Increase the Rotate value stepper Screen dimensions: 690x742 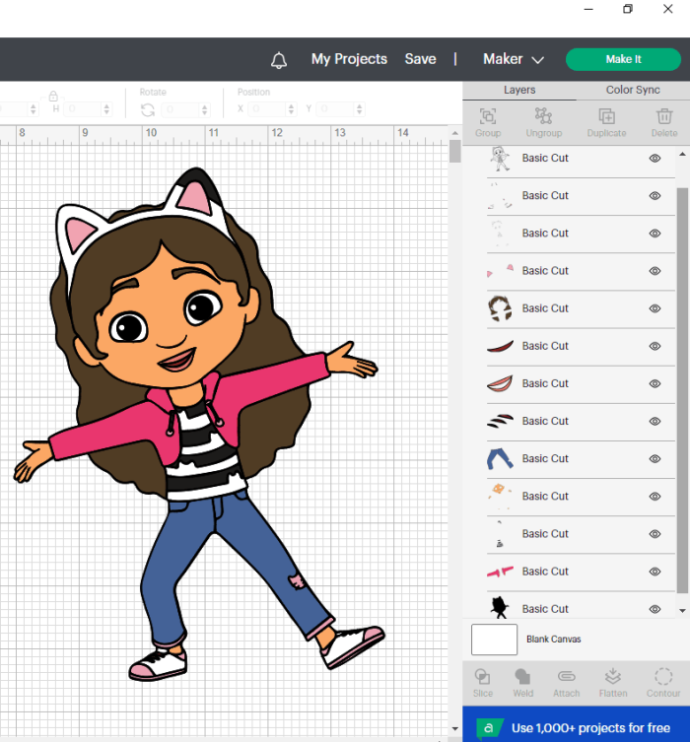coord(204,107)
